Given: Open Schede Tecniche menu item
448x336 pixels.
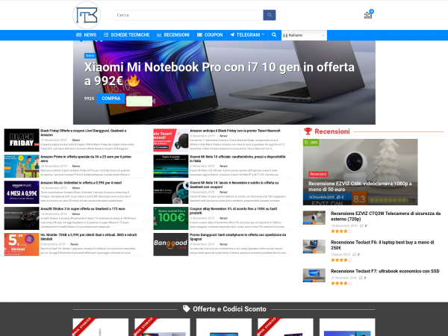Looking at the screenshot, I should pyautogui.click(x=126, y=35).
